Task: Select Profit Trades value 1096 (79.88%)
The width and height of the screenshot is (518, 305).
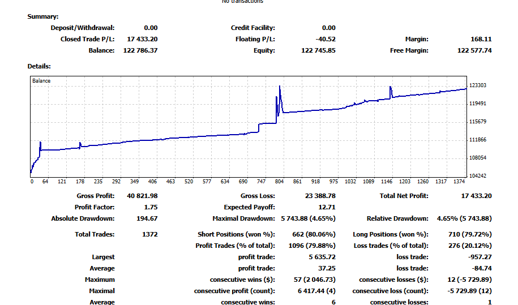Action: click(x=312, y=245)
